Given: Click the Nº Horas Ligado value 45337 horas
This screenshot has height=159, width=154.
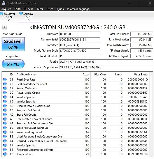Looking at the screenshot, I should click(x=142, y=56).
